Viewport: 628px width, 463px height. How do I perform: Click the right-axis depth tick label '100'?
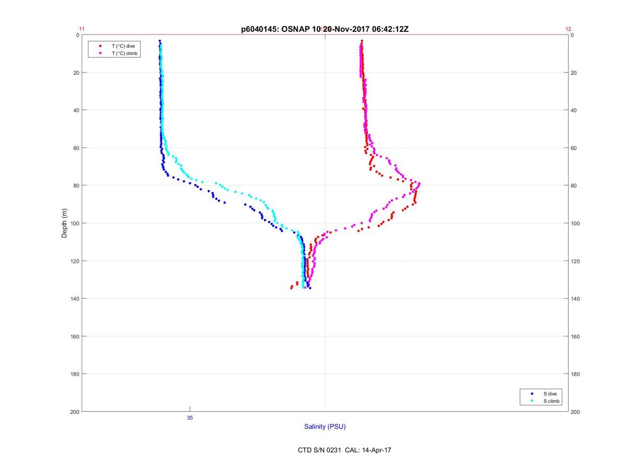point(576,223)
